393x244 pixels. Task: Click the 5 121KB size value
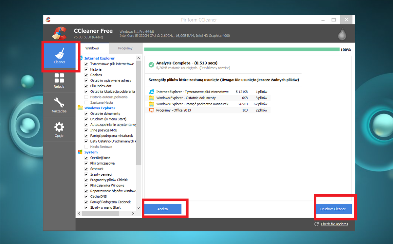coord(242,92)
